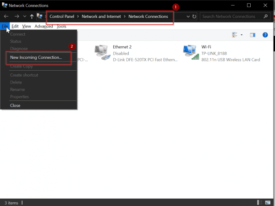Screen dimensions: 275x206
Task: Click the Back navigation arrow
Action: coord(6,16)
